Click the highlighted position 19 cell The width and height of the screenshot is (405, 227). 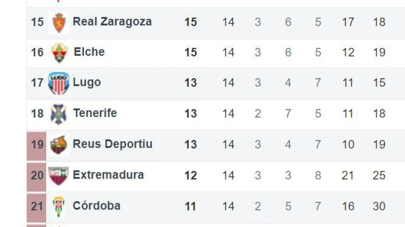pos(37,145)
